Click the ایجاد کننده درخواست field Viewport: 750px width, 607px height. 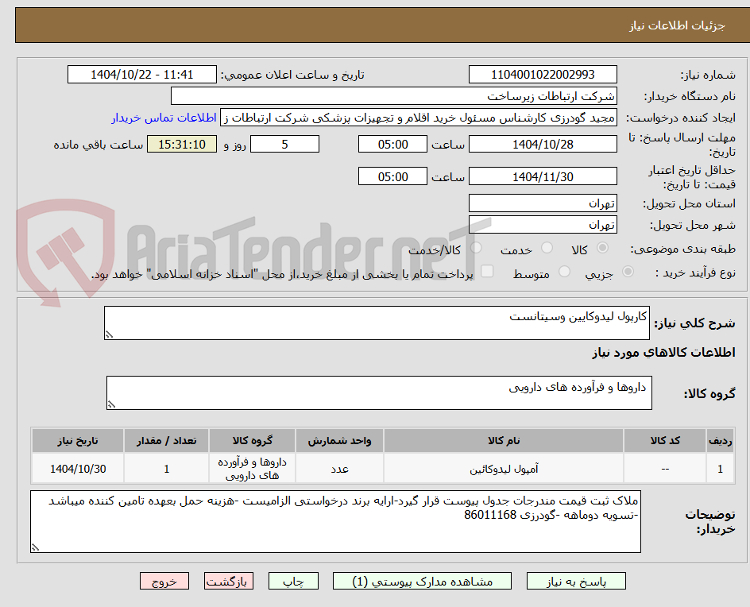point(419,118)
